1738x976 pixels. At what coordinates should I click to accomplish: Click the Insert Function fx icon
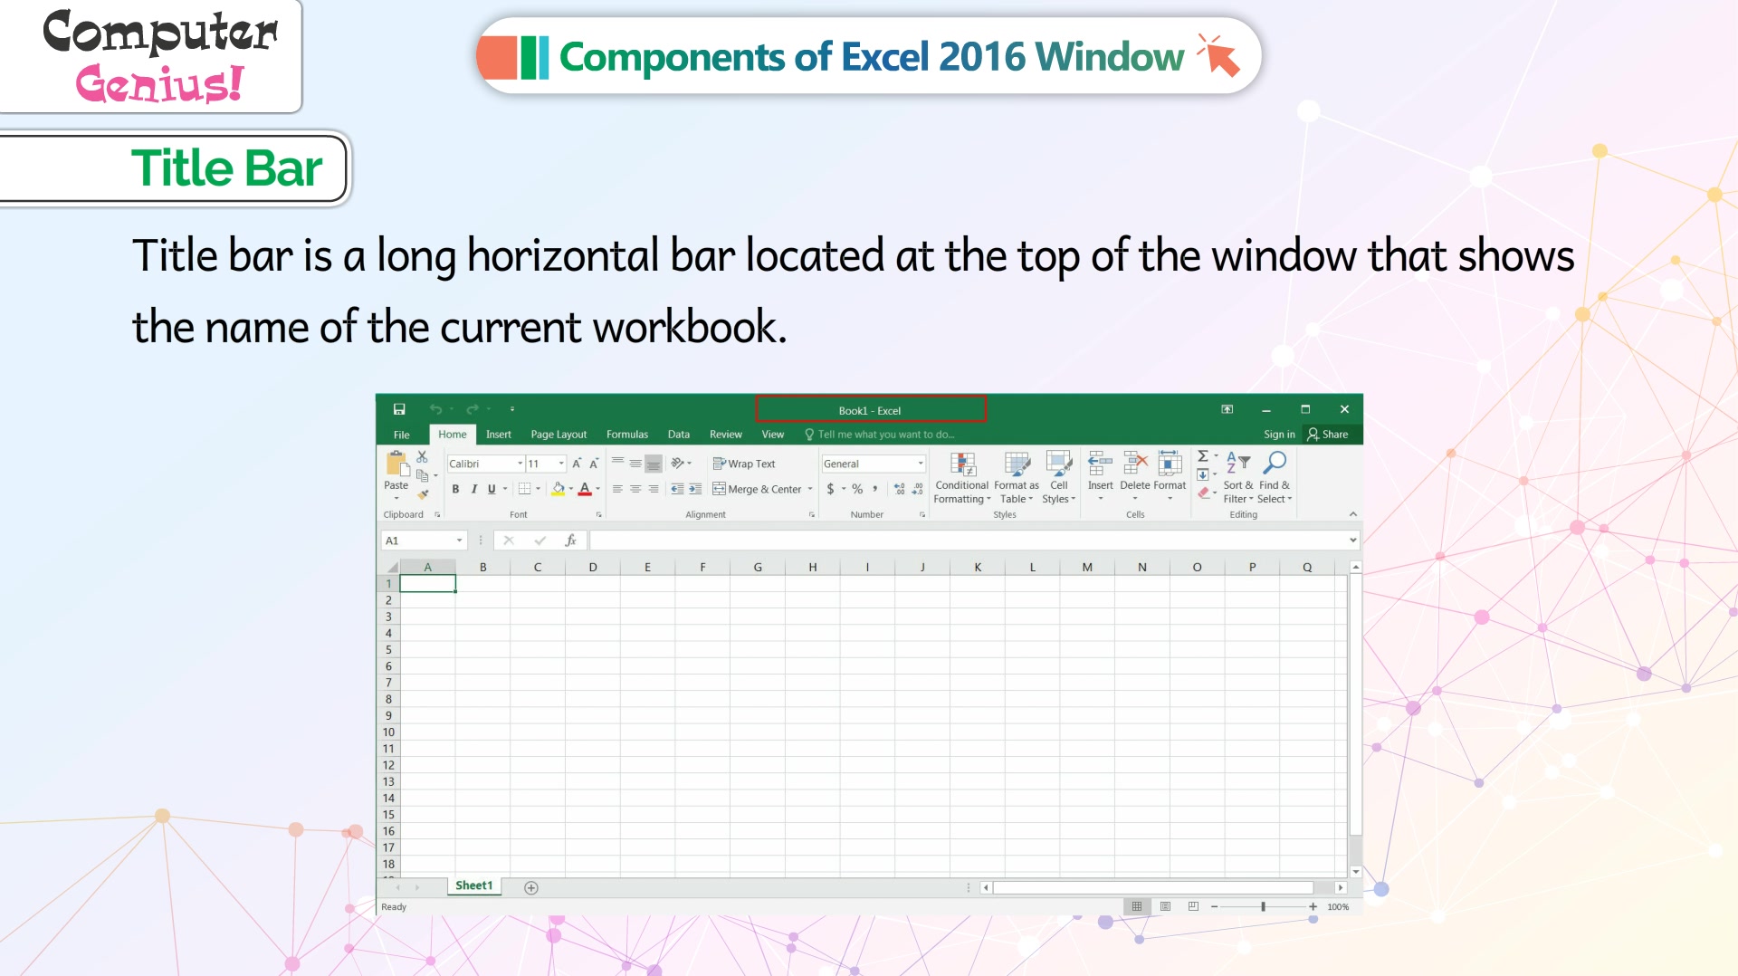coord(570,541)
